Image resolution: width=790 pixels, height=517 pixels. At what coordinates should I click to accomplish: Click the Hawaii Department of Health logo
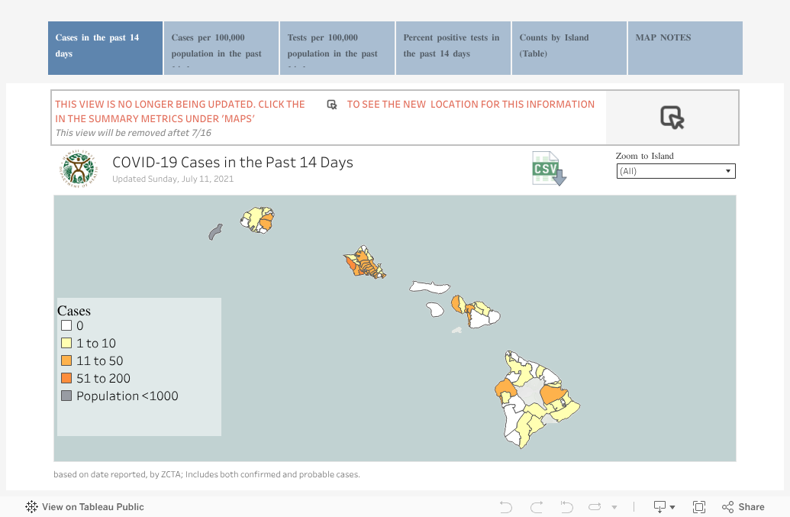pyautogui.click(x=78, y=168)
